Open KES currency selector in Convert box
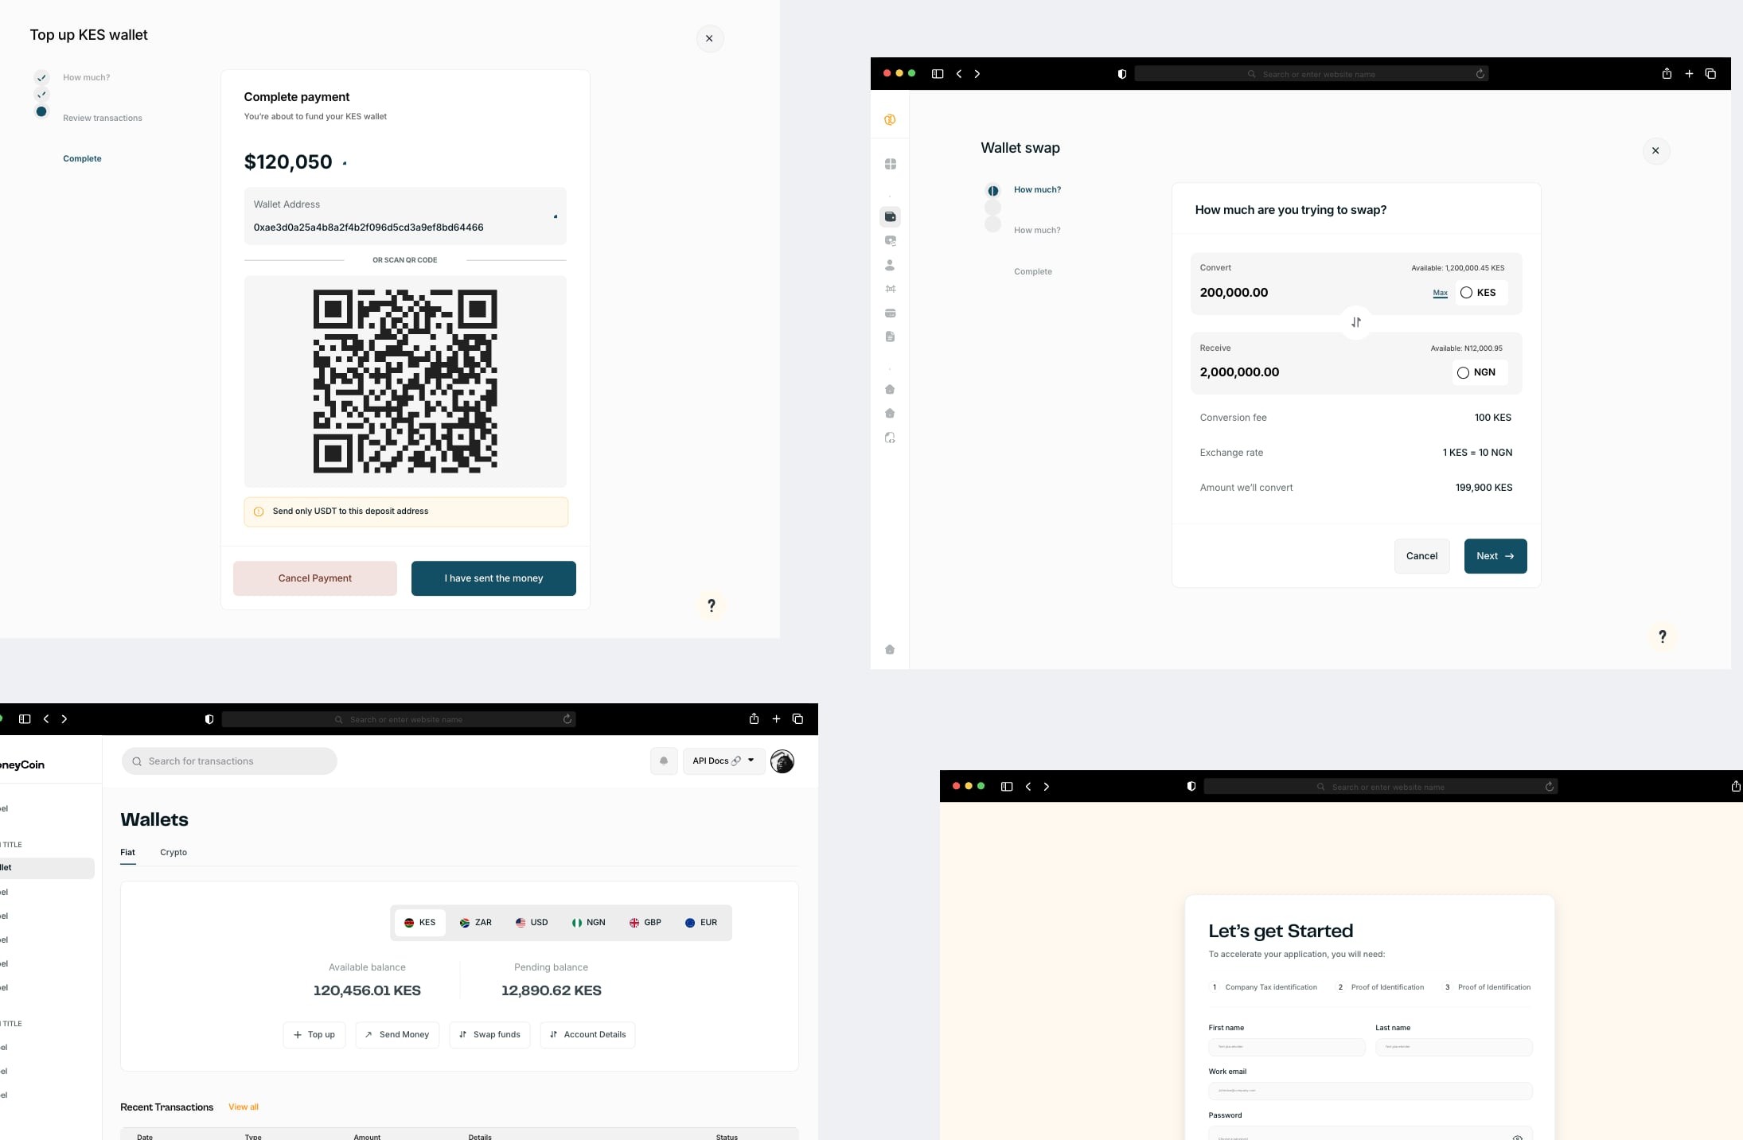 1480,293
